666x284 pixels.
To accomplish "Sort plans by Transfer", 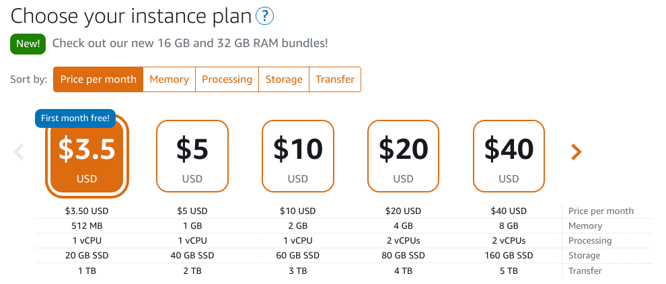I will (x=335, y=79).
